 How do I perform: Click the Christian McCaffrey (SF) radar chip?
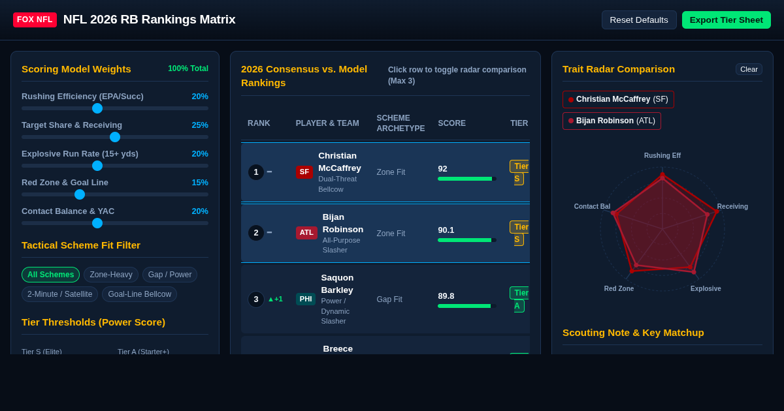coord(618,99)
